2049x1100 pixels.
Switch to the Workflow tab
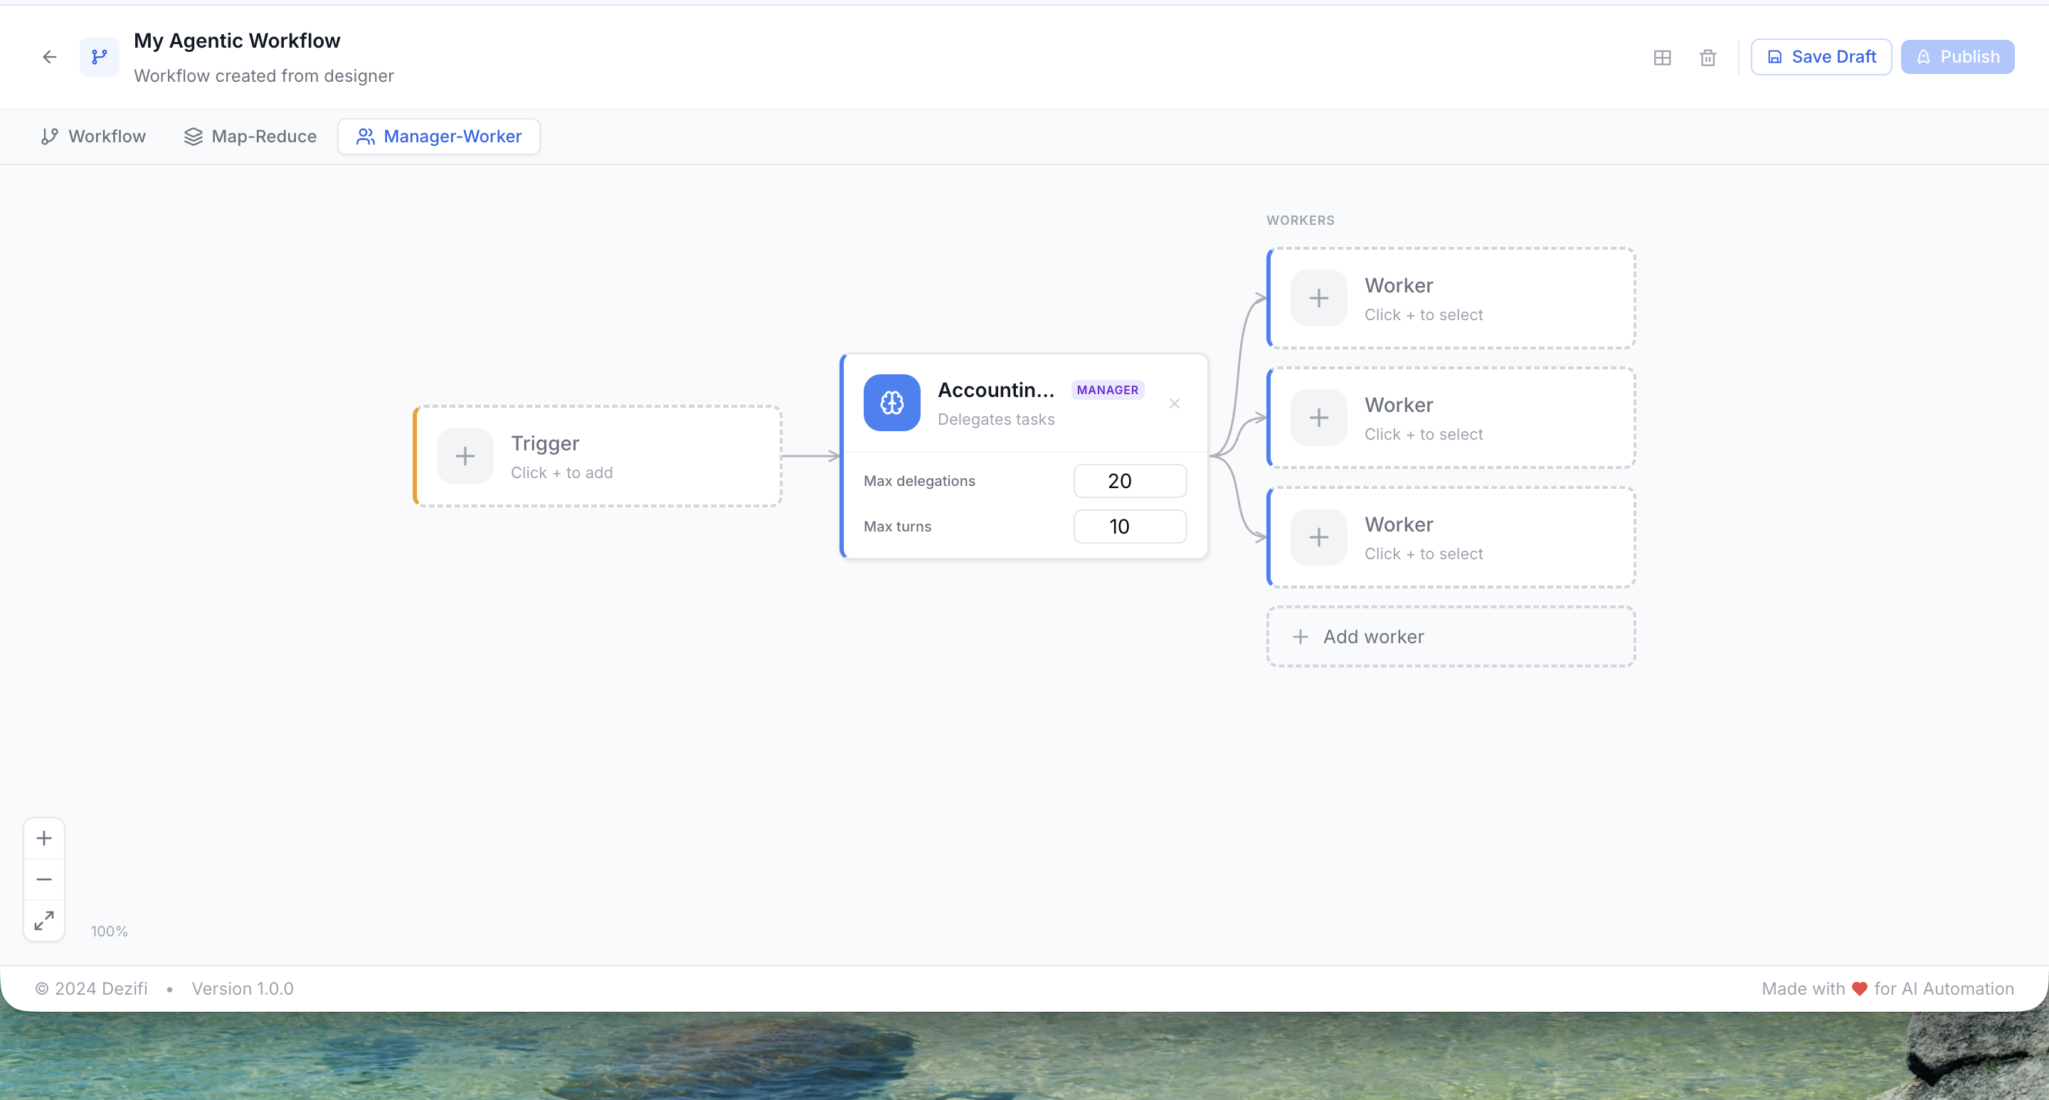pyautogui.click(x=94, y=137)
